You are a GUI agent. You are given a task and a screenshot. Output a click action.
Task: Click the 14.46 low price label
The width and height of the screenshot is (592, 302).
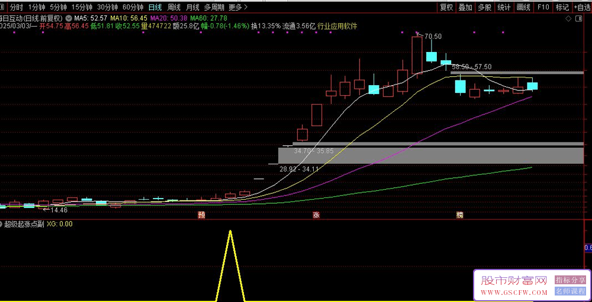[x=59, y=210]
